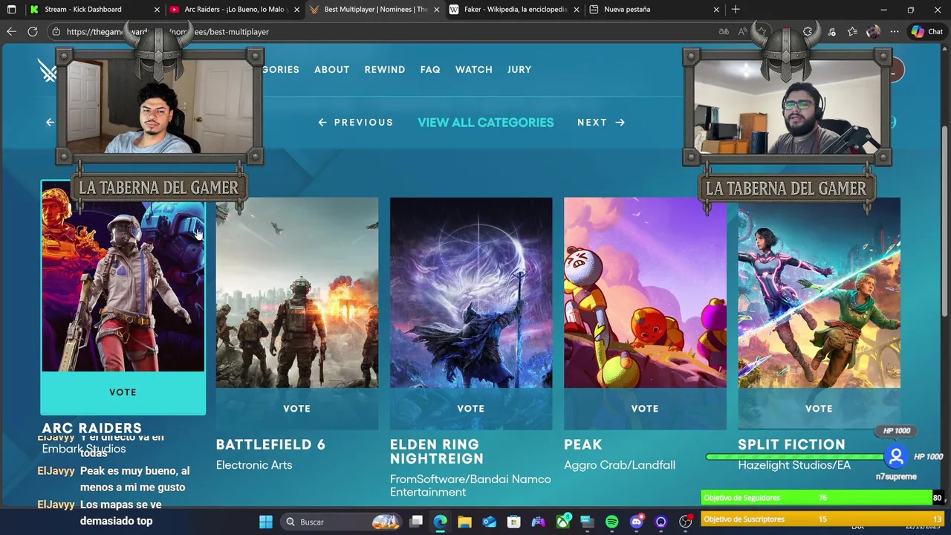Click the taskbar Buscar search box
The image size is (951, 535).
coord(343,522)
